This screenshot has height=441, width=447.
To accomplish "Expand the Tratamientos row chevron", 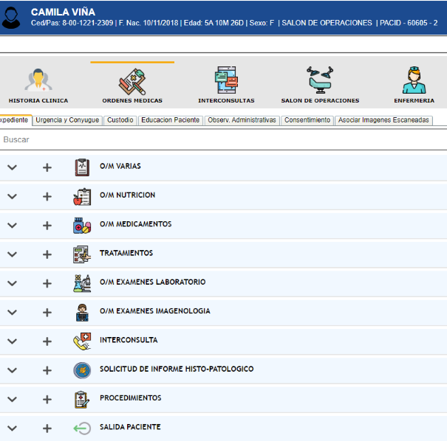I will click(12, 254).
